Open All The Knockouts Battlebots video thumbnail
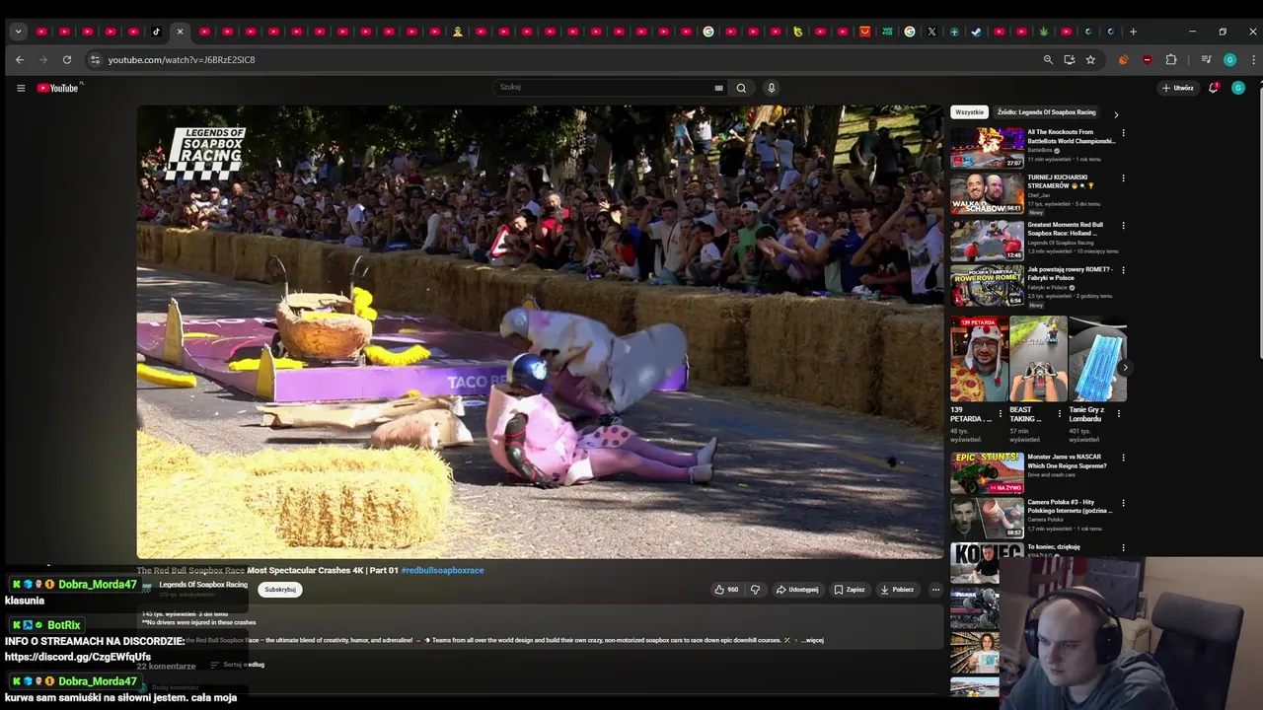This screenshot has height=710, width=1263. click(x=987, y=147)
